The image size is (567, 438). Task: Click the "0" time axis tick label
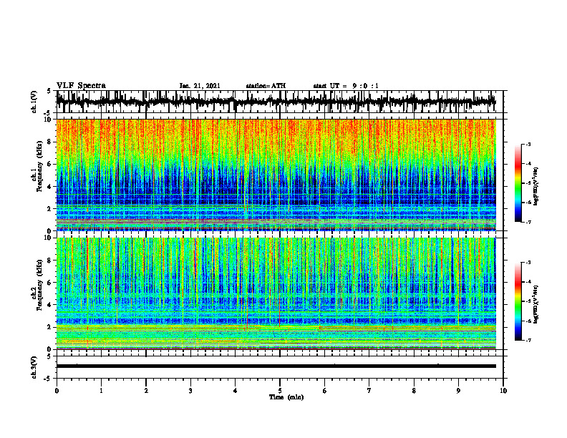pyautogui.click(x=57, y=391)
